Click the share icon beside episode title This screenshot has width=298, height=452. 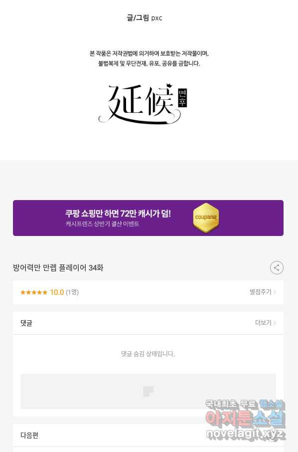[277, 267]
